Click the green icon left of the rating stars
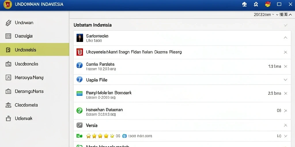This screenshot has height=147, width=295. tap(79, 136)
